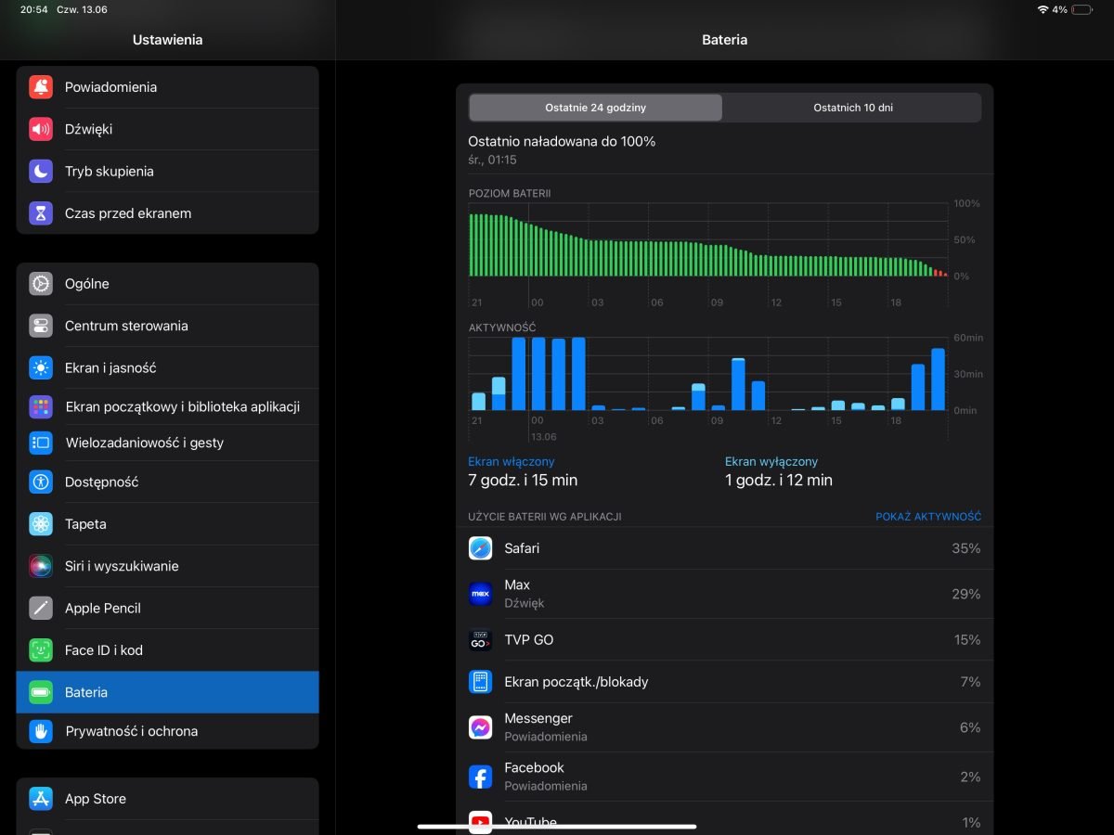The width and height of the screenshot is (1114, 835).
Task: Open Tapeta settings row label
Action: [x=85, y=524]
